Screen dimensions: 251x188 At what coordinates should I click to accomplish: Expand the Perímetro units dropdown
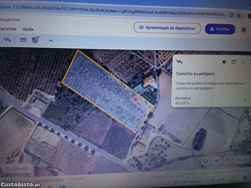pos(245,100)
